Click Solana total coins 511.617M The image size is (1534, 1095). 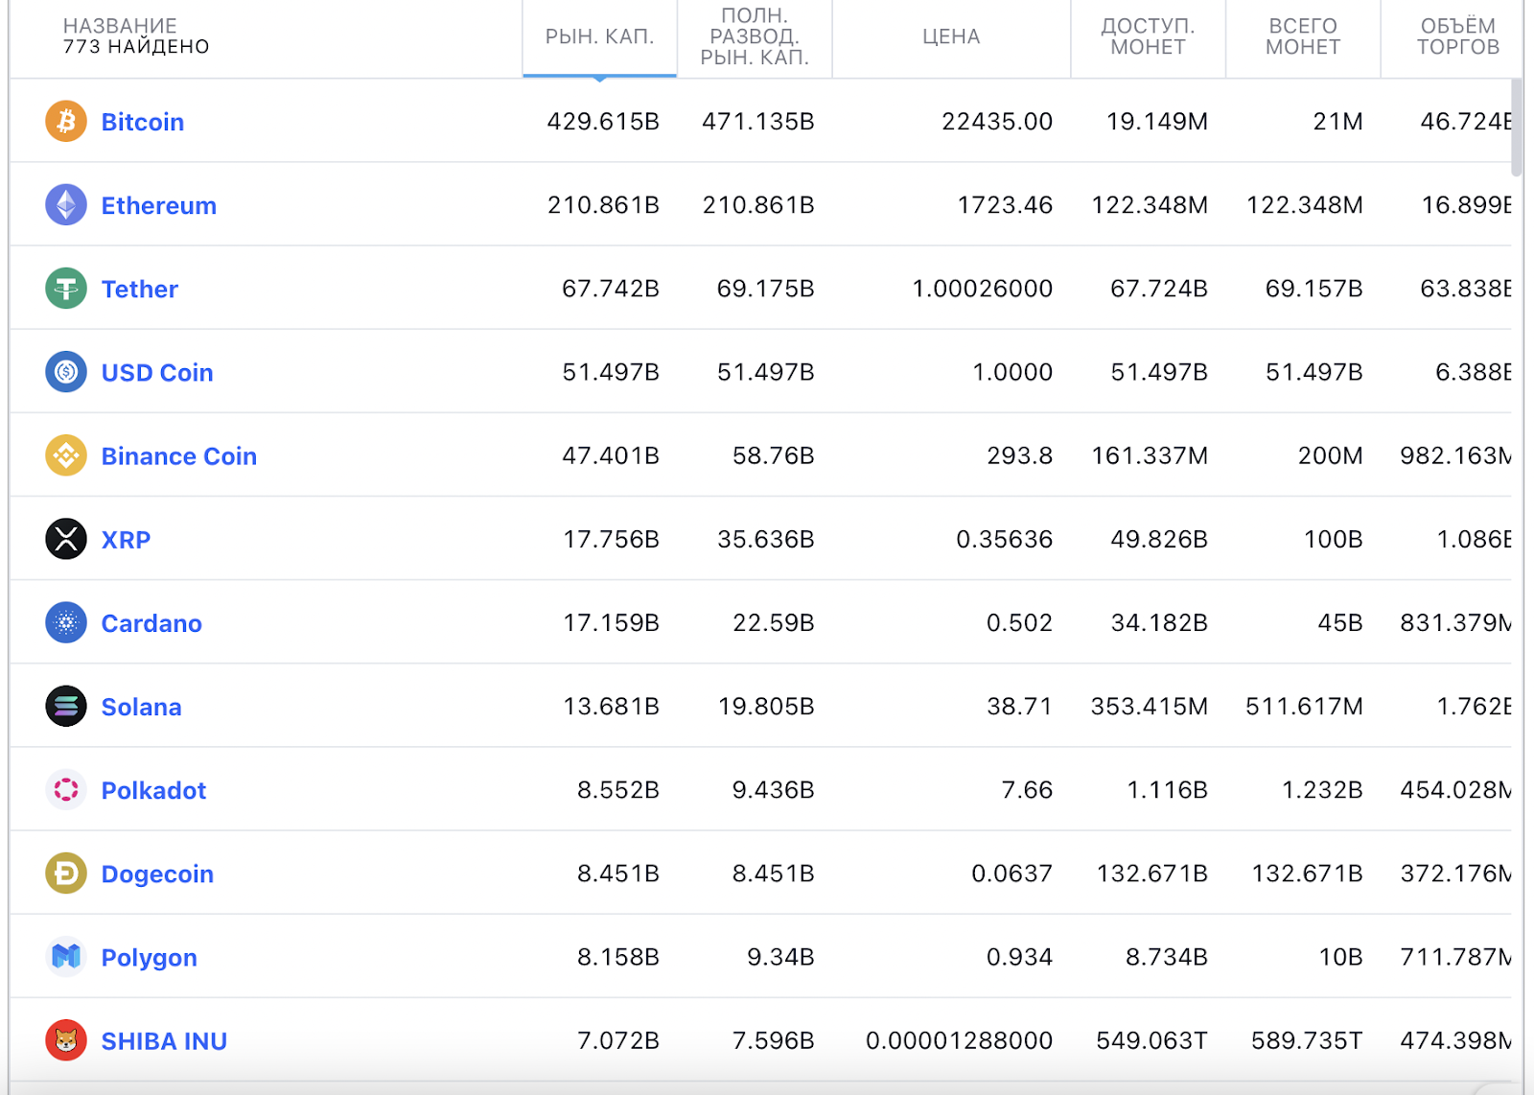click(x=1304, y=707)
